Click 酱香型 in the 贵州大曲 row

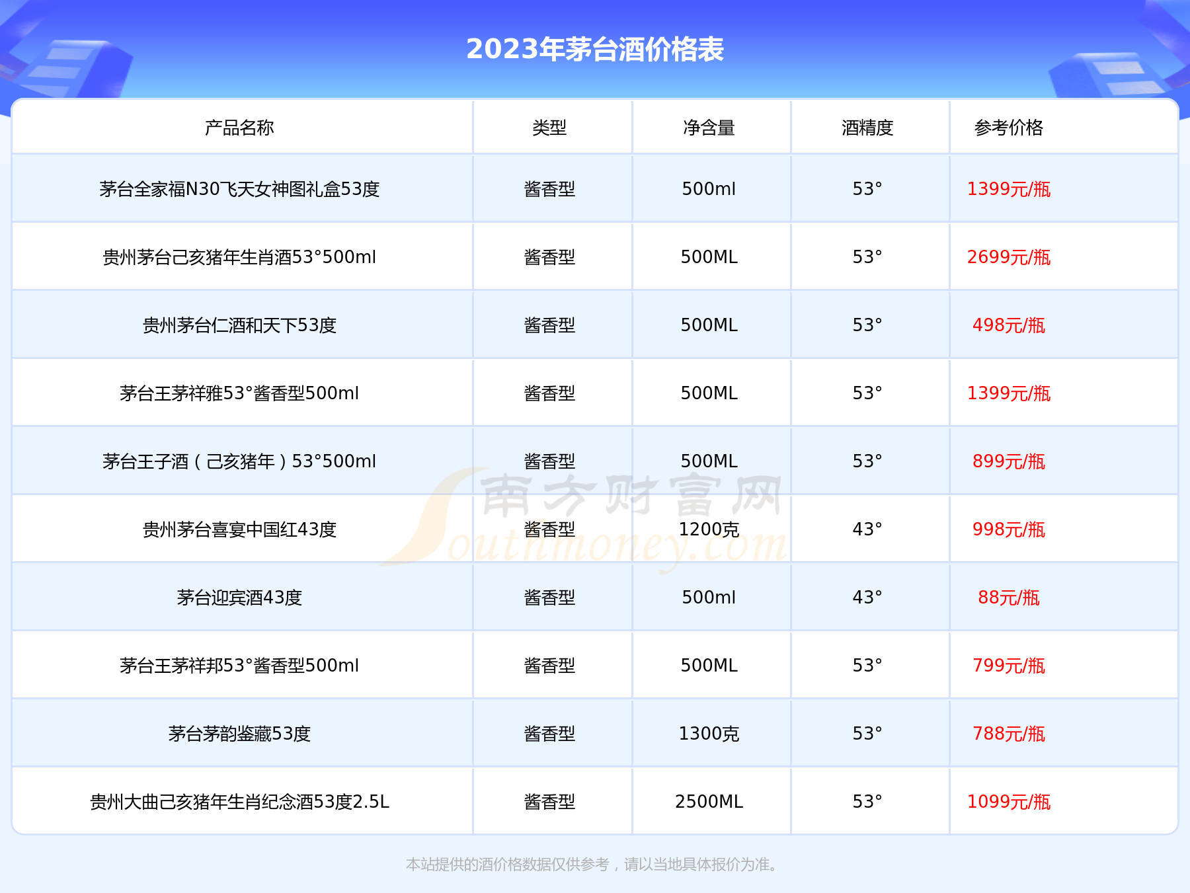tap(549, 802)
